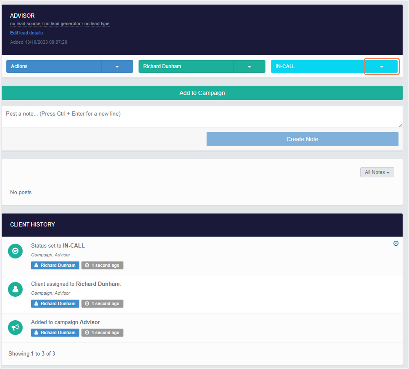The width and height of the screenshot is (409, 369).
Task: Click the CLIENT HISTORY header
Action: [x=32, y=224]
